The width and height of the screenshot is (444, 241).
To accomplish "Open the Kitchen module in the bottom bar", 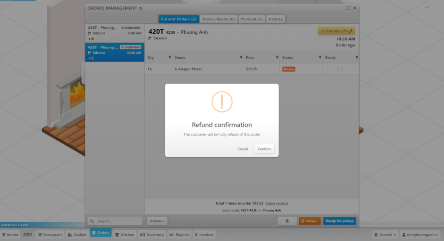I will point(124,234).
